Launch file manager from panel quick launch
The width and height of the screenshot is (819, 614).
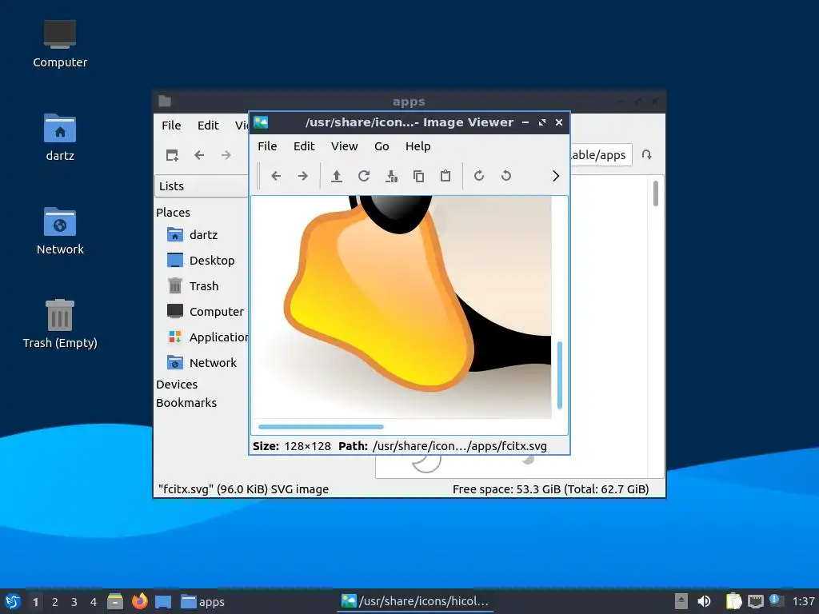point(115,601)
